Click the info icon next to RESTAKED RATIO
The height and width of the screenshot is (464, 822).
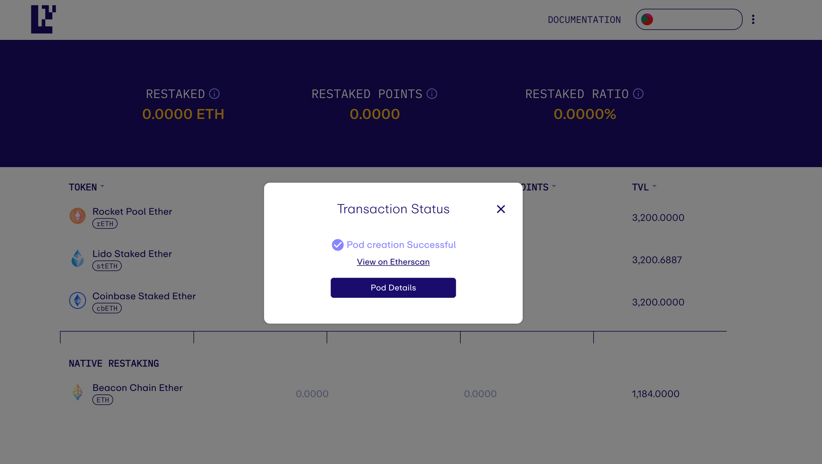click(x=638, y=94)
